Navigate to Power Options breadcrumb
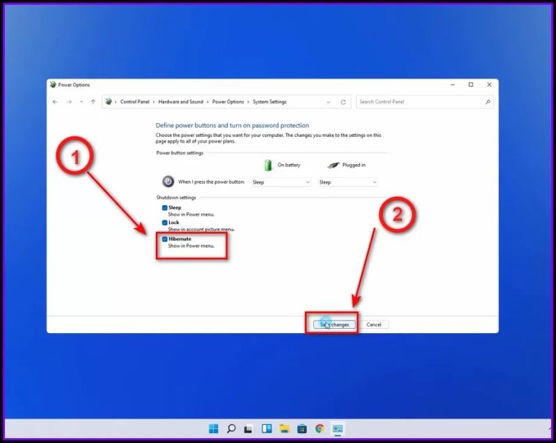The image size is (556, 443). [x=228, y=102]
